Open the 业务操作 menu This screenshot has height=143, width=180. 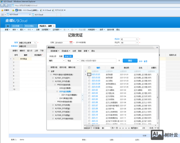pos(57,30)
